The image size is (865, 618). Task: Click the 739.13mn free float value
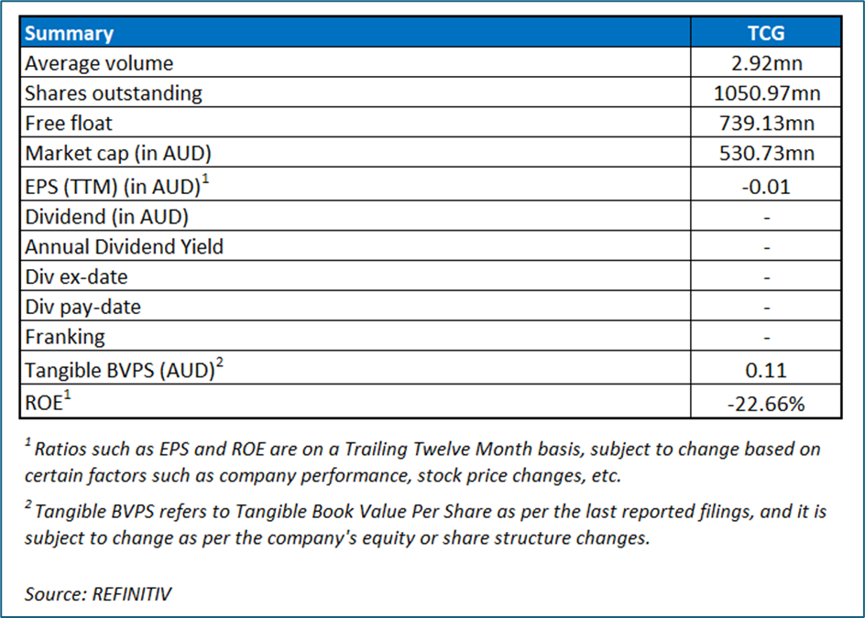coord(766,124)
